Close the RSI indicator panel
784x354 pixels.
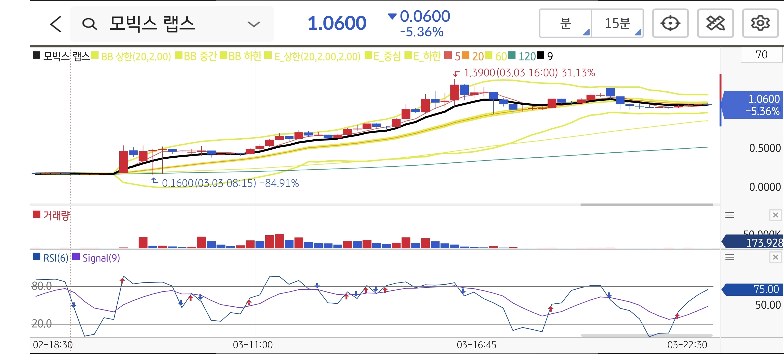(x=776, y=258)
